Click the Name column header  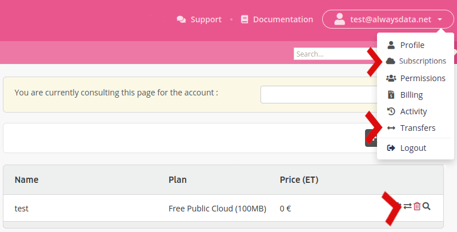coord(26,180)
